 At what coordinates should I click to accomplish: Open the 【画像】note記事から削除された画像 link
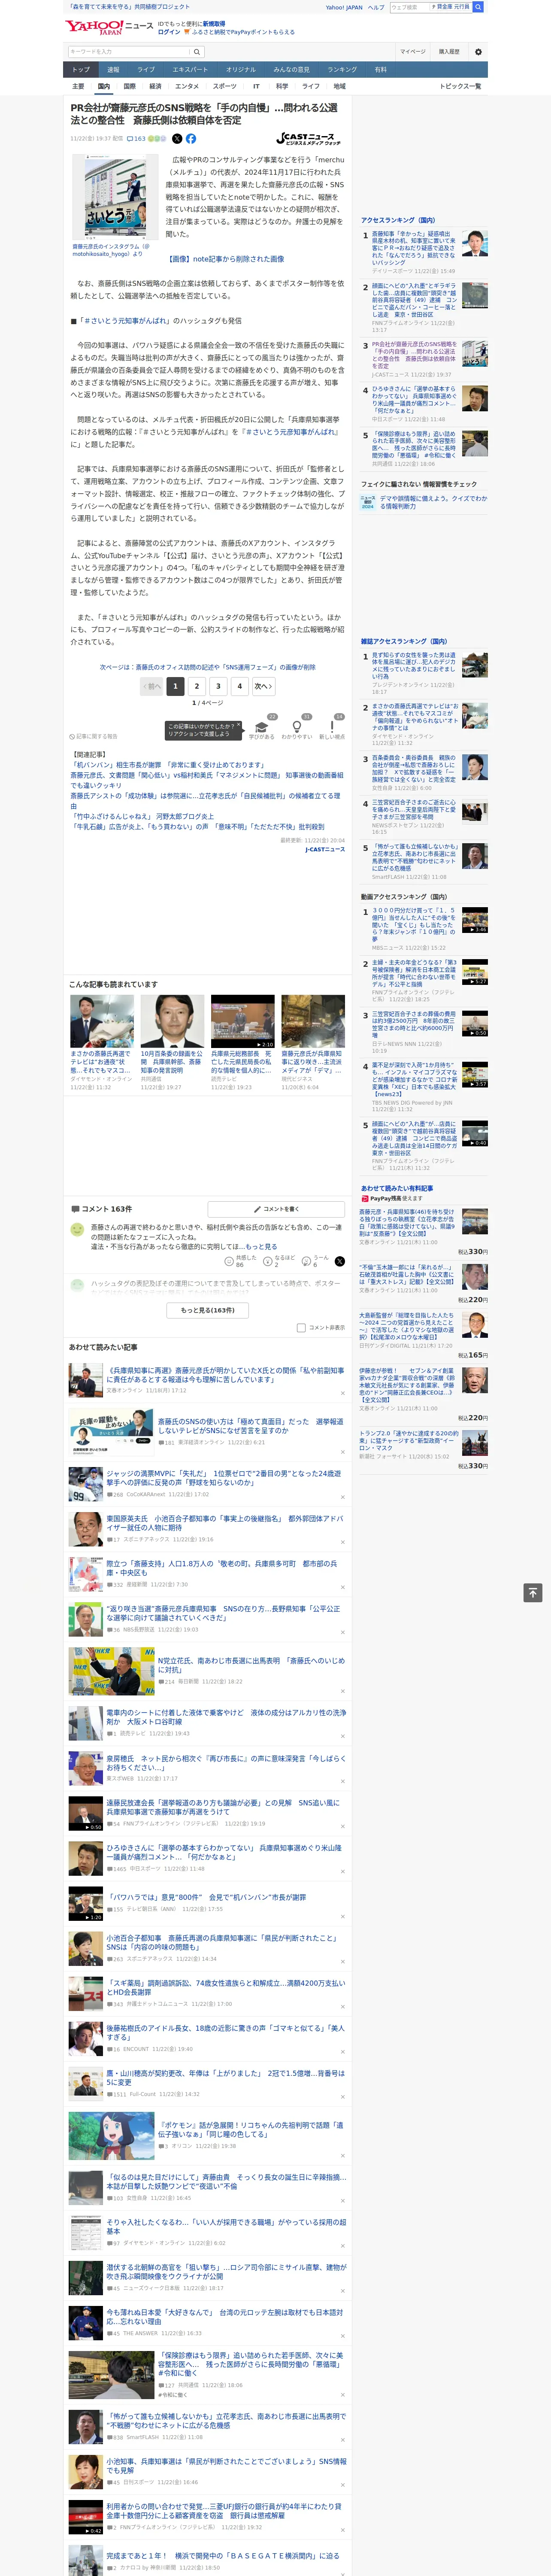tap(225, 259)
